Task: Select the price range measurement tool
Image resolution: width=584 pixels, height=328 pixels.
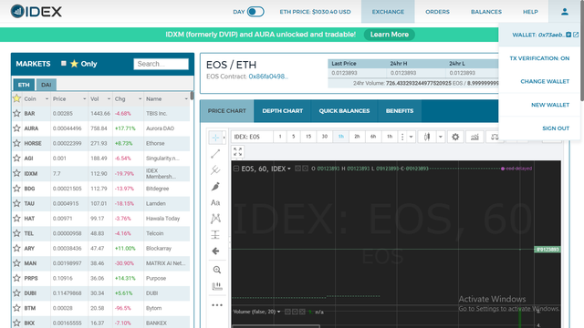Action: (x=215, y=235)
